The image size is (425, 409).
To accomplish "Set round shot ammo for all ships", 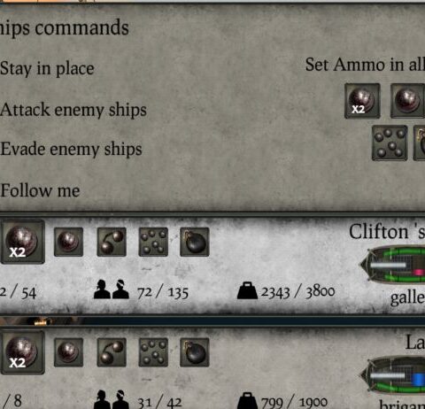I will click(x=407, y=101).
